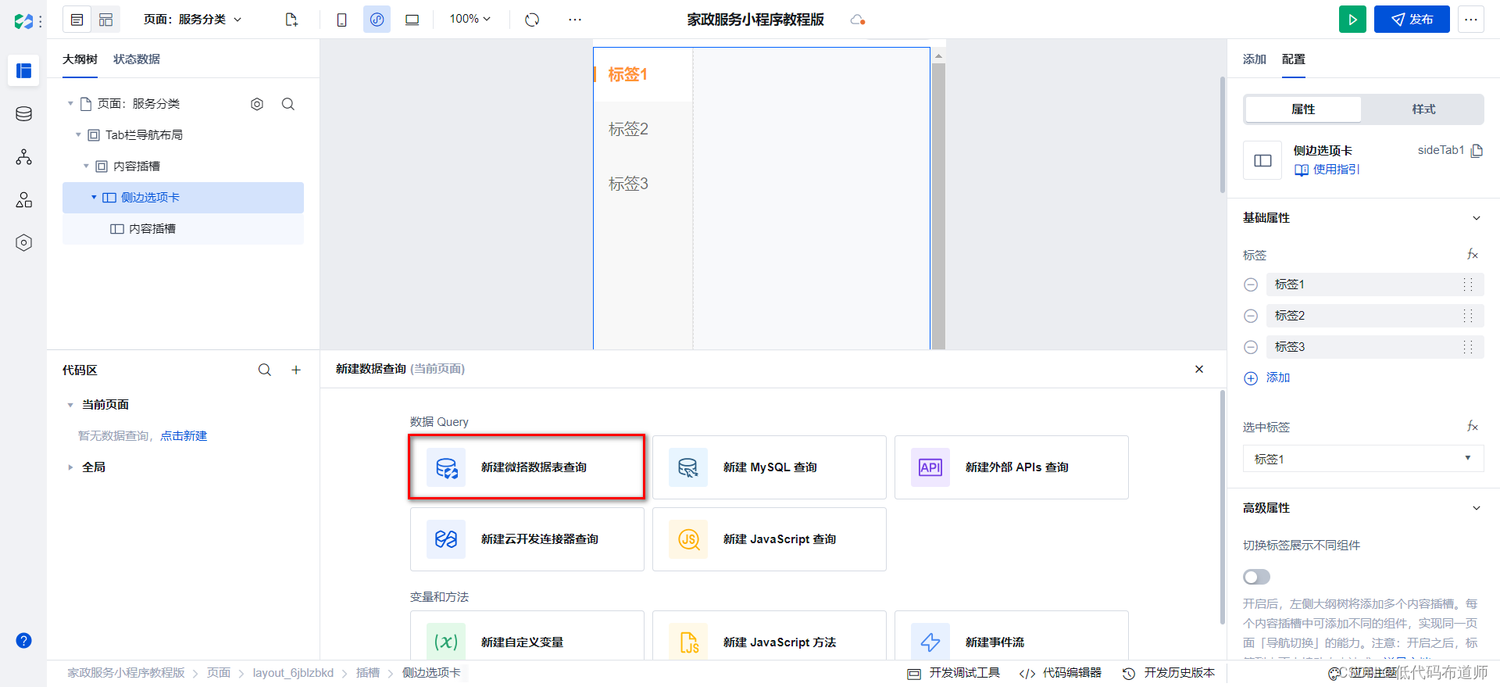Close the 新建数据查询 panel

click(x=1199, y=369)
